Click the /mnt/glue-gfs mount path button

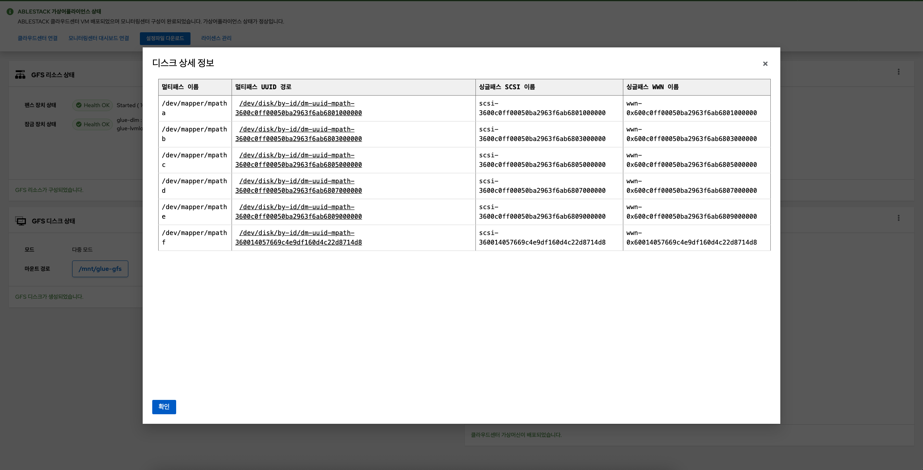tap(100, 269)
